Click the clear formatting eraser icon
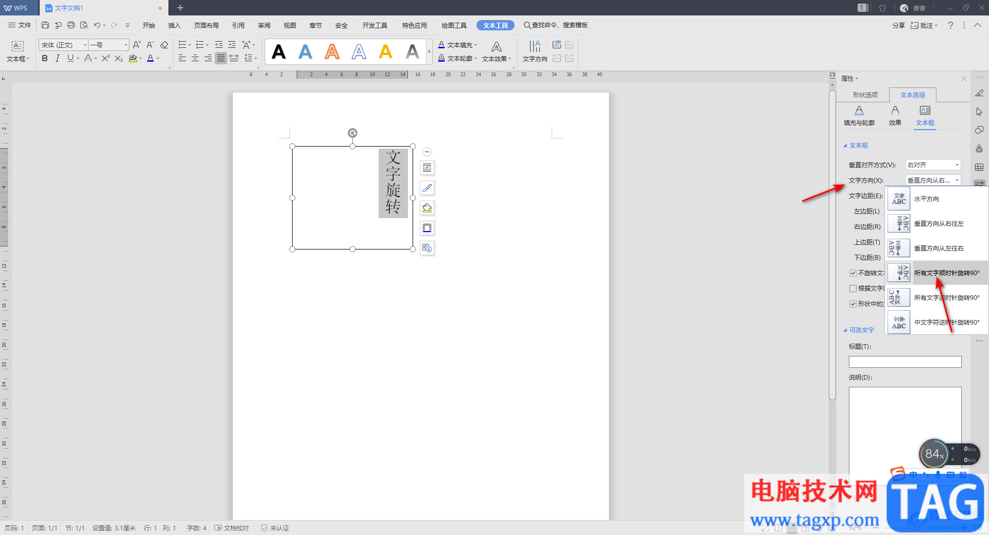The width and height of the screenshot is (989, 535). 164,45
